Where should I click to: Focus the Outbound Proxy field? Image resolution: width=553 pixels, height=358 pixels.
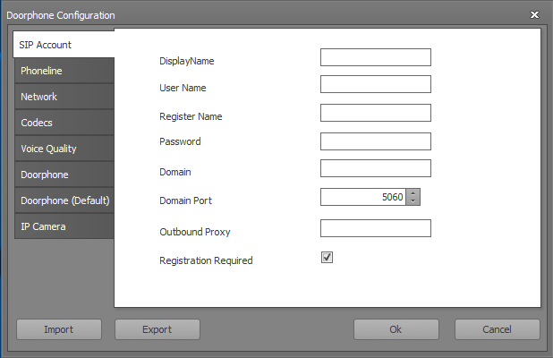[376, 228]
